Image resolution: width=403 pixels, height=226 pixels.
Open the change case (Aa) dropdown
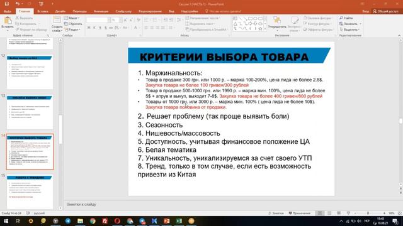pyautogui.click(x=125, y=28)
